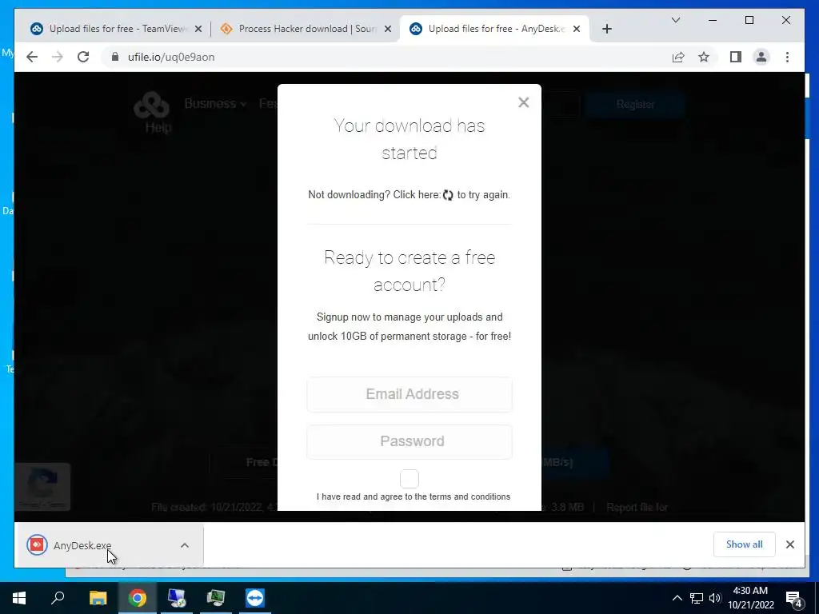Close the download started dialog

click(523, 102)
